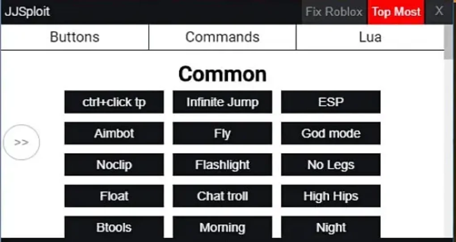This screenshot has width=456, height=242.
Task: Enable God mode
Action: click(331, 134)
